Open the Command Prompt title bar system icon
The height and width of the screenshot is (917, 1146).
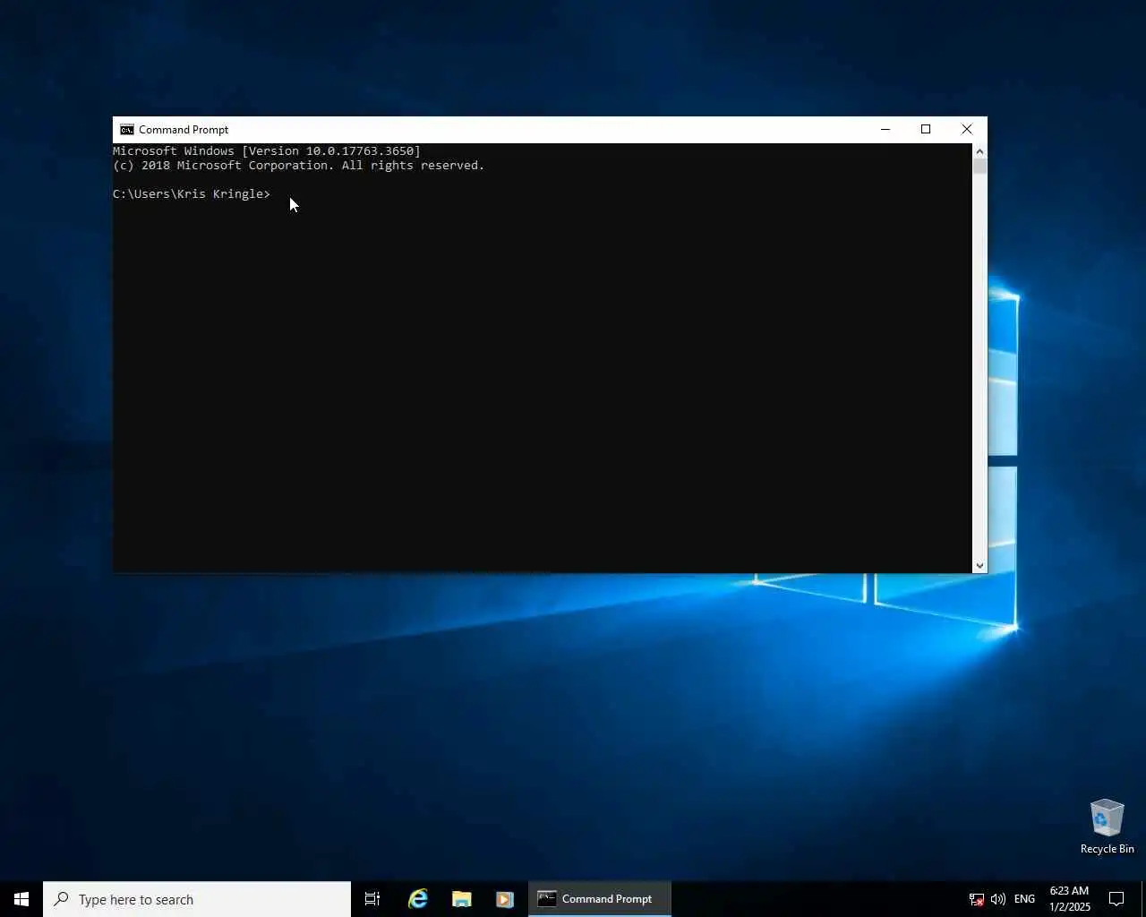(127, 129)
